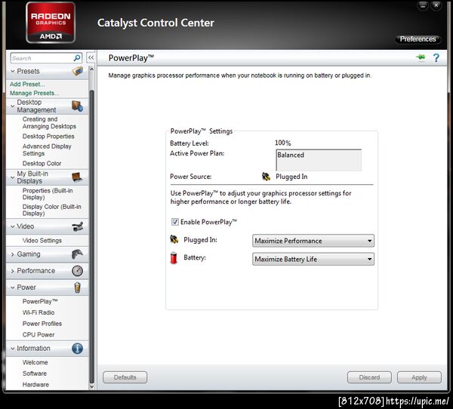Select Power Profiles in the sidebar
The width and height of the screenshot is (453, 409).
(42, 324)
